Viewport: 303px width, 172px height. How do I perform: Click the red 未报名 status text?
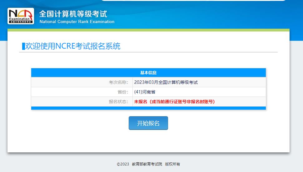click(175, 102)
